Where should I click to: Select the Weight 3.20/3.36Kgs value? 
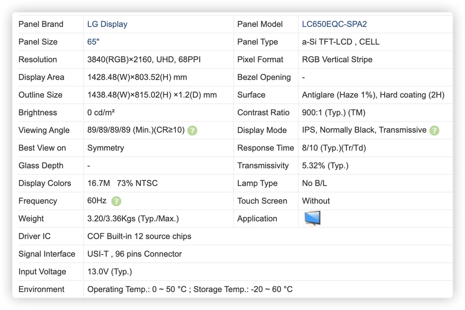[133, 218]
